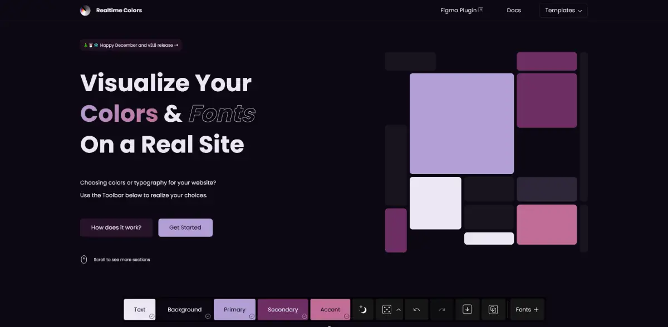This screenshot has height=327, width=668.
Task: Open the Figma Plugin link
Action: [x=461, y=11]
